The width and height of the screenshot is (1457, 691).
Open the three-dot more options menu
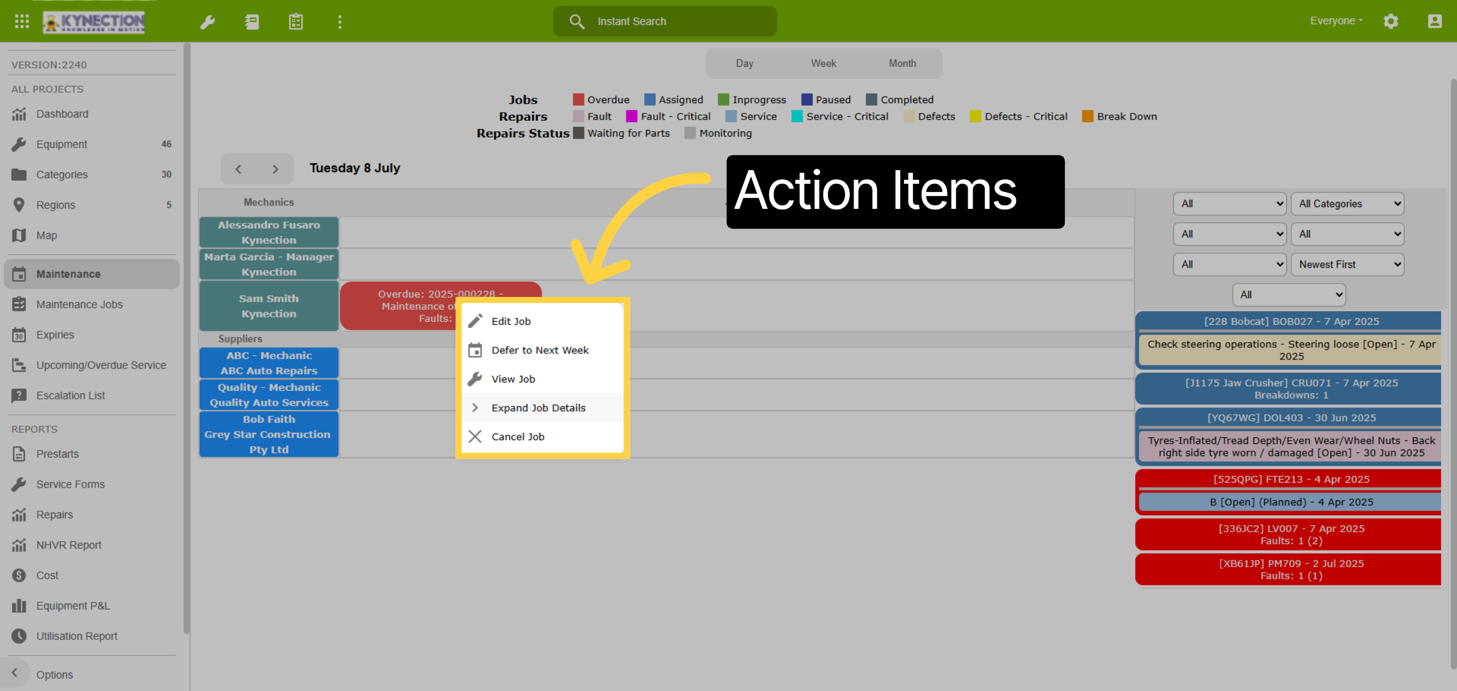click(340, 22)
